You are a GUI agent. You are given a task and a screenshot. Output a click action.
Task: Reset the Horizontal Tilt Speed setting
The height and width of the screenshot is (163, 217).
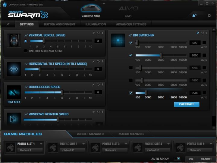98,61
